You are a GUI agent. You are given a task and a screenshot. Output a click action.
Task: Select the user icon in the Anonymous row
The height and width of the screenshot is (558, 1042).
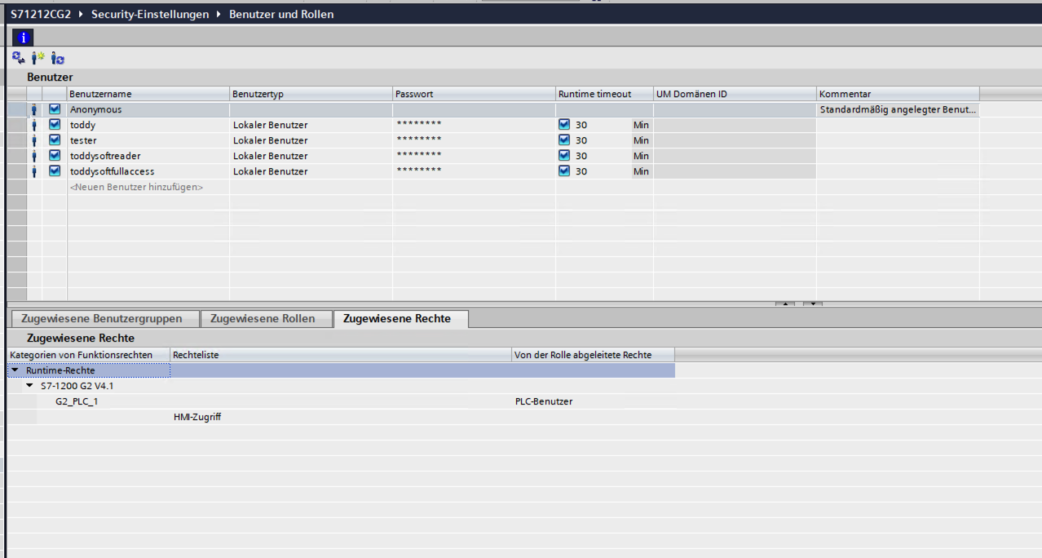pos(34,109)
